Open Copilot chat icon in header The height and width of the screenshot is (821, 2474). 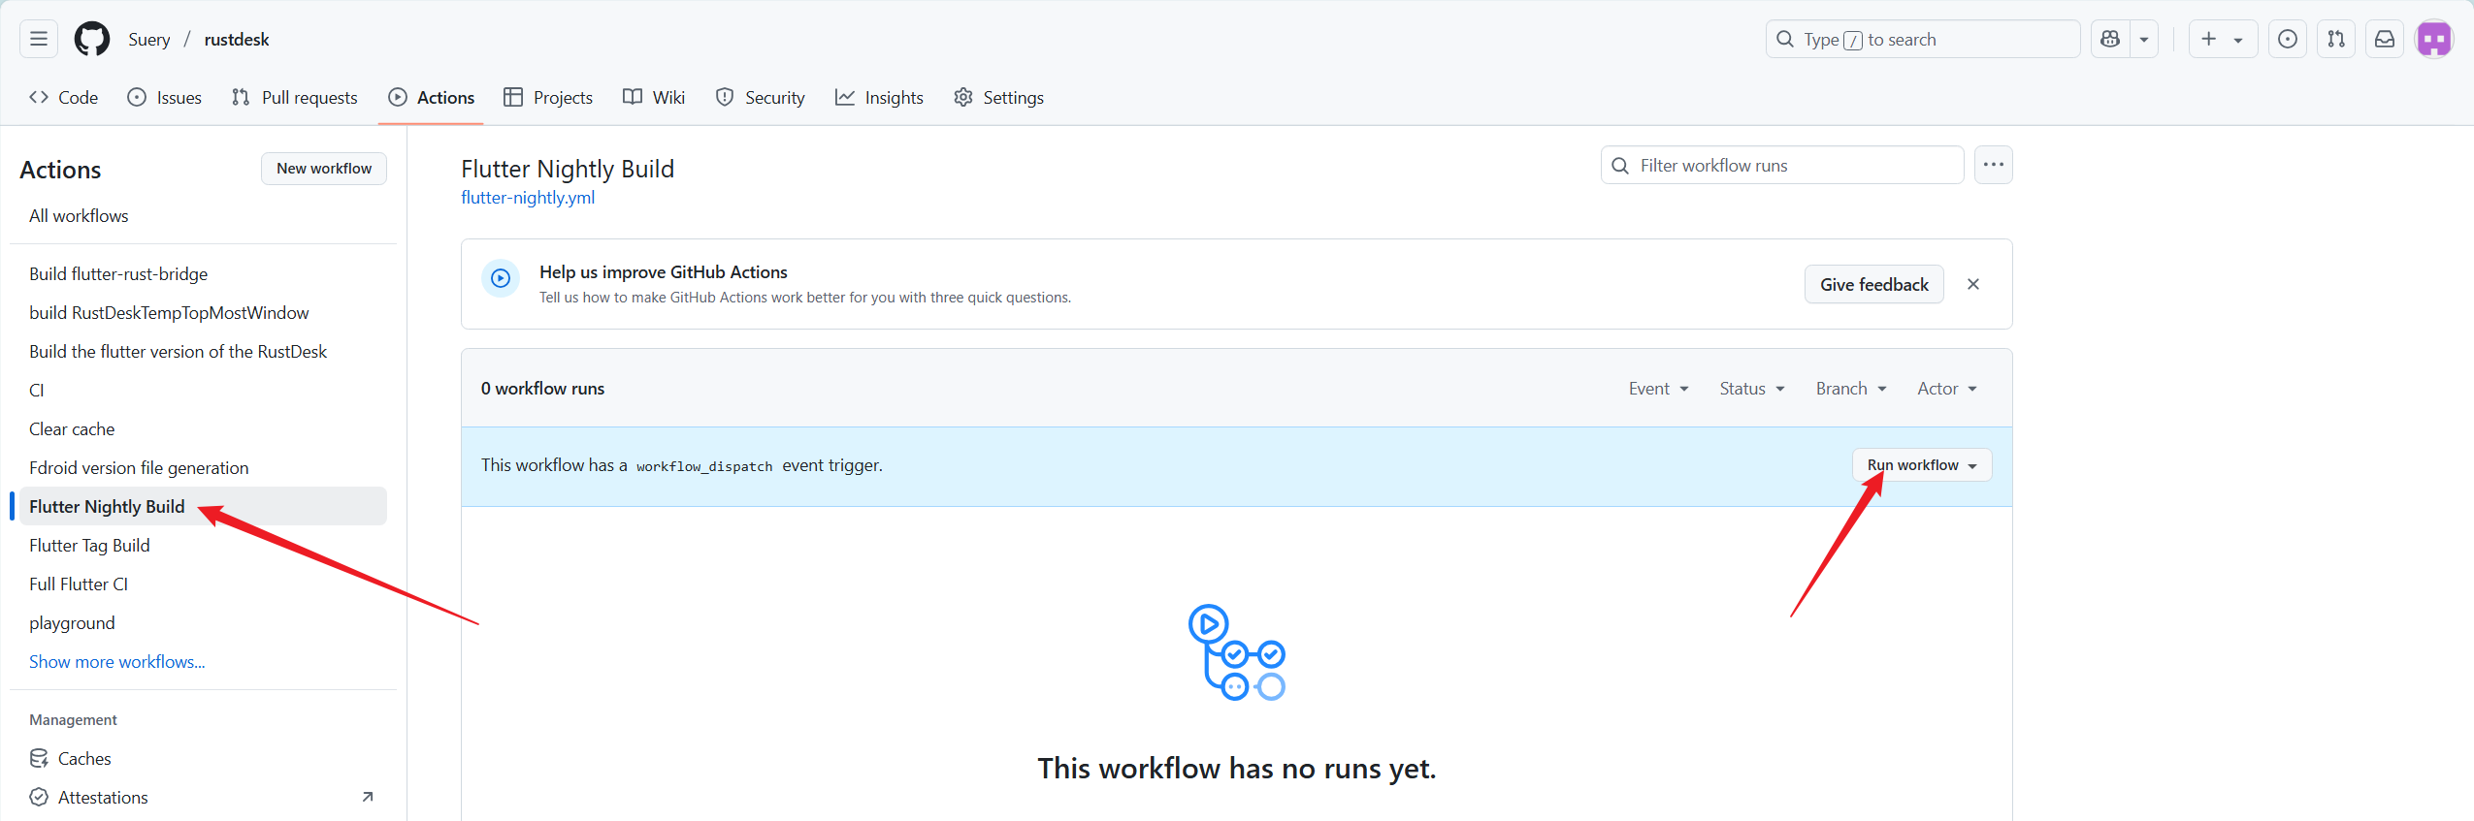(2110, 39)
